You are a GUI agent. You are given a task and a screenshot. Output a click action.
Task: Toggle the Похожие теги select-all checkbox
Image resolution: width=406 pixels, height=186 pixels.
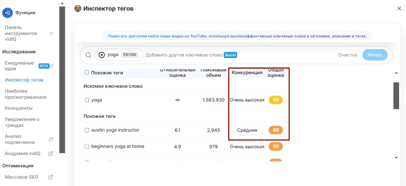click(x=87, y=73)
